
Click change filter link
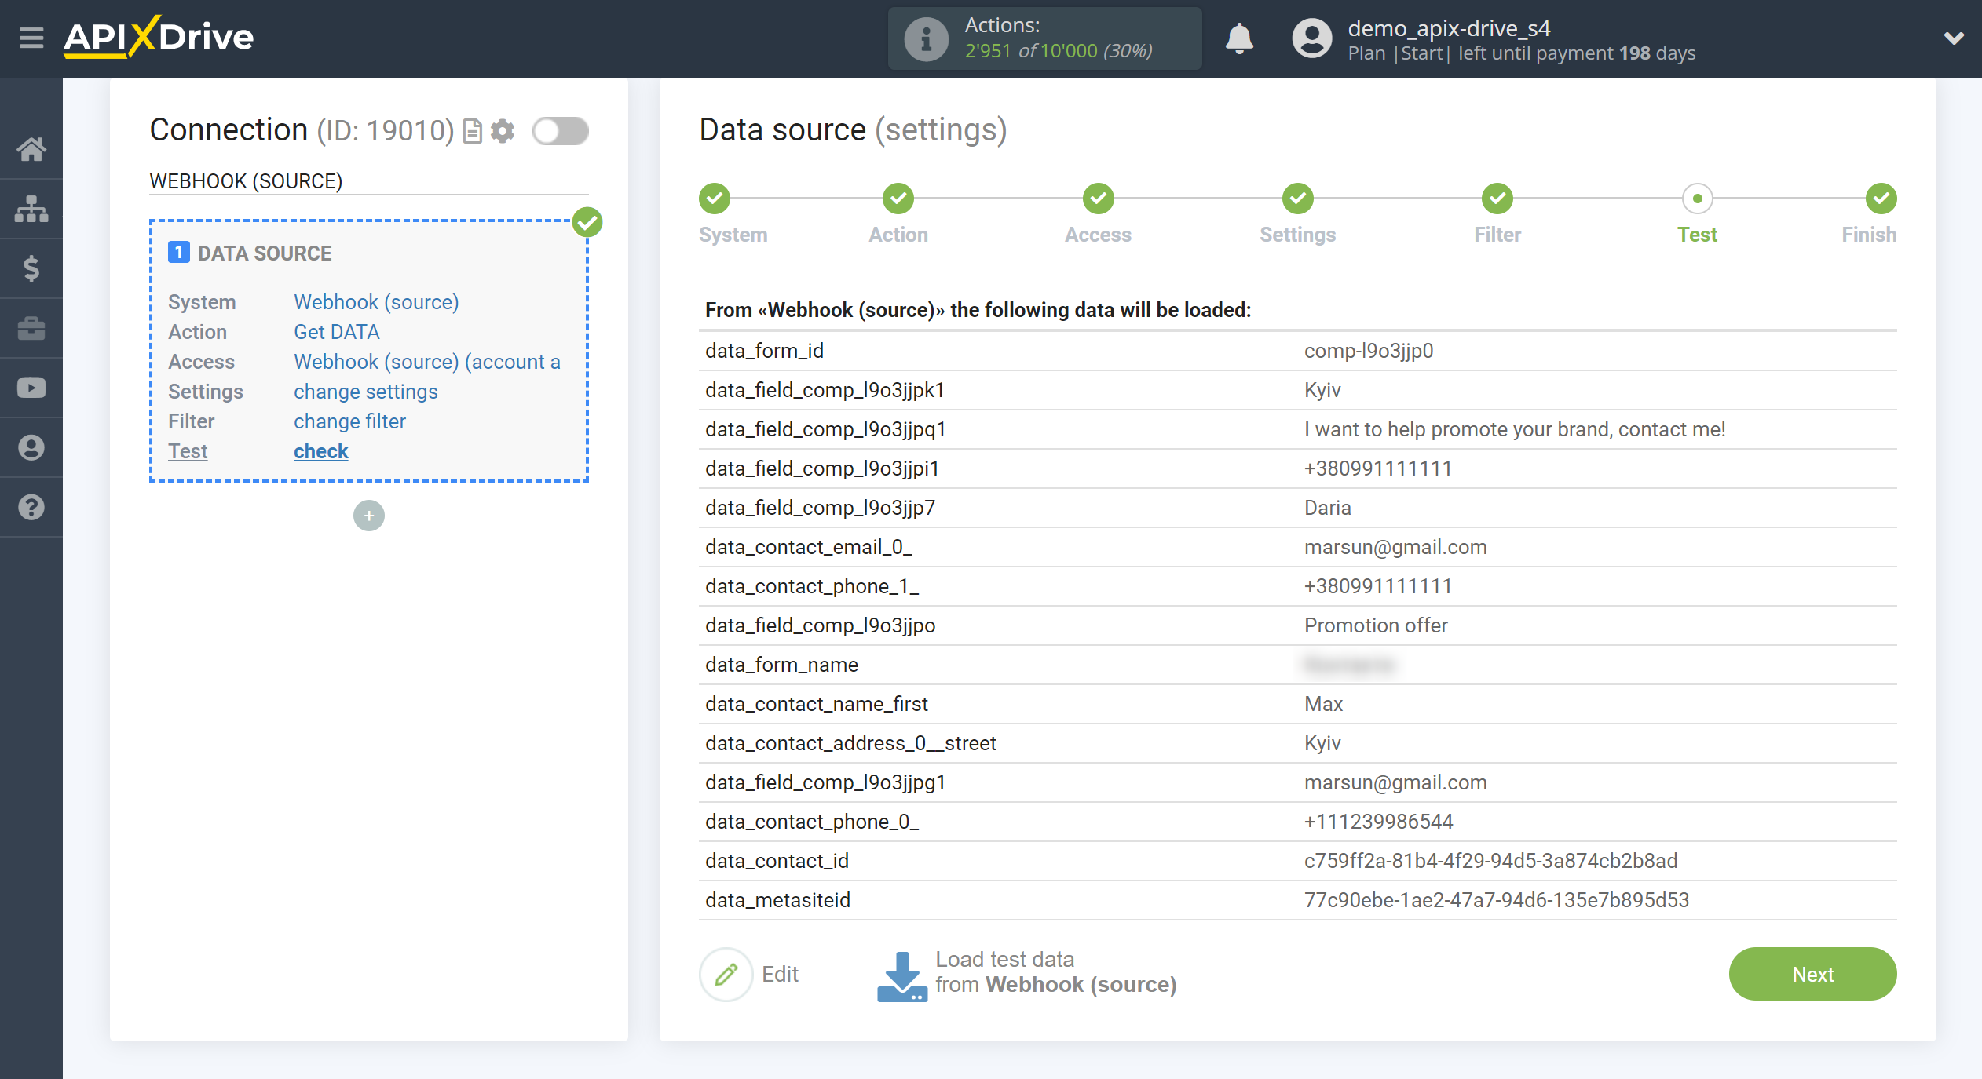349,421
